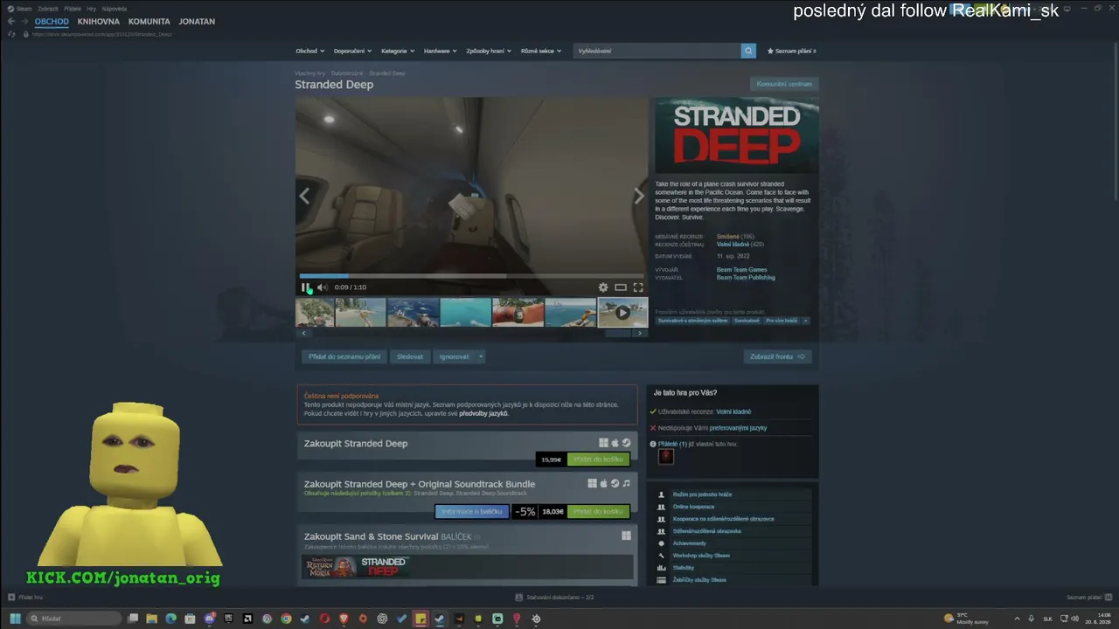1119x629 pixels.
Task: Click the Windows taskbar search box
Action: (74, 619)
